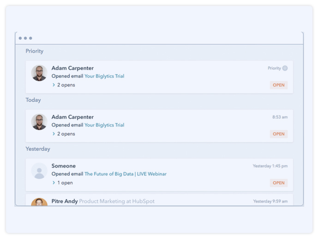Select the Today section heading
Image resolution: width=318 pixels, height=238 pixels.
point(33,100)
